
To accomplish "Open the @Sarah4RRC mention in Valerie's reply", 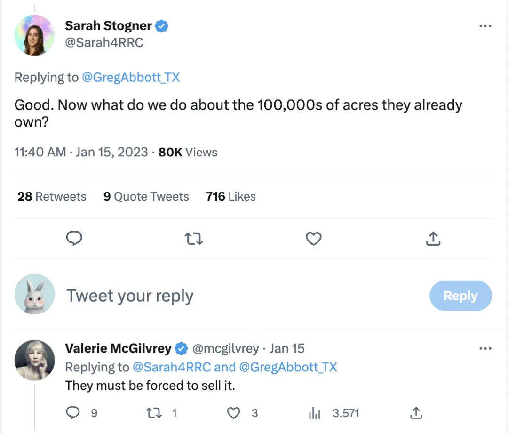I will [173, 367].
